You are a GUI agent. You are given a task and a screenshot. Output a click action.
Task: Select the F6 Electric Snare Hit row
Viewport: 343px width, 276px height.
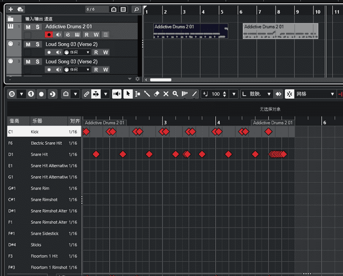pyautogui.click(x=44, y=143)
